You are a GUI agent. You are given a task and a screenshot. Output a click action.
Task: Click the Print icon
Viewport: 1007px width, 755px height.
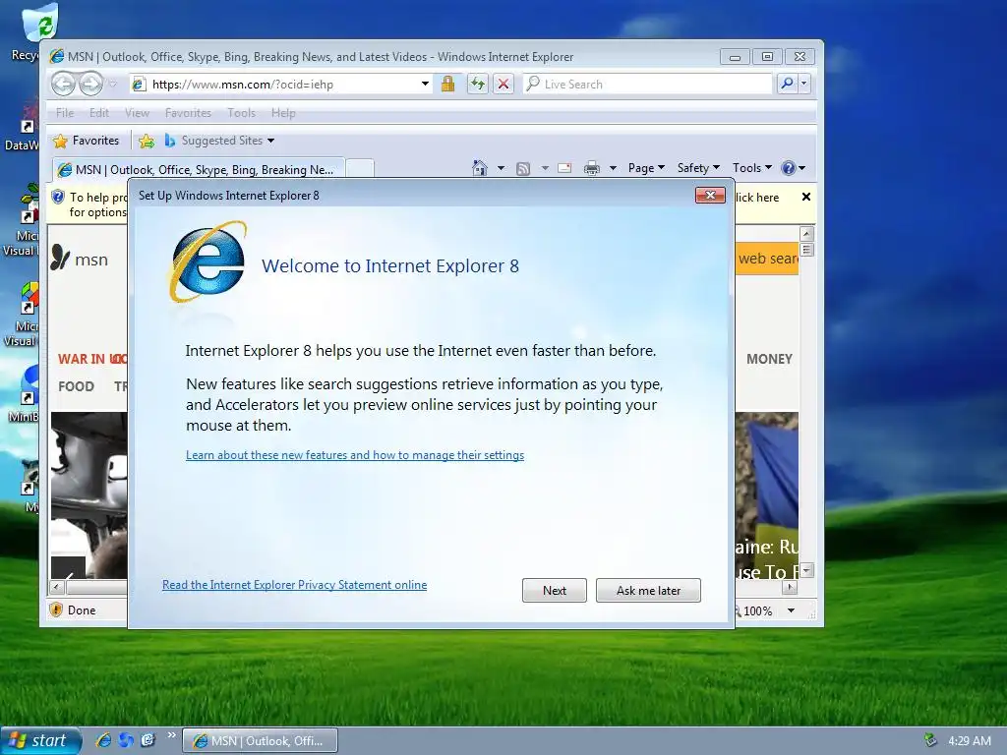point(591,168)
